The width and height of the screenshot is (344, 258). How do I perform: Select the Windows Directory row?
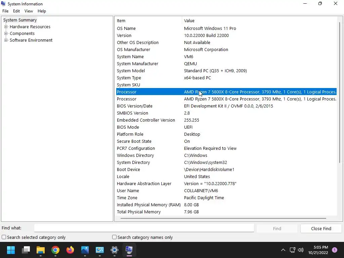[x=226, y=155]
